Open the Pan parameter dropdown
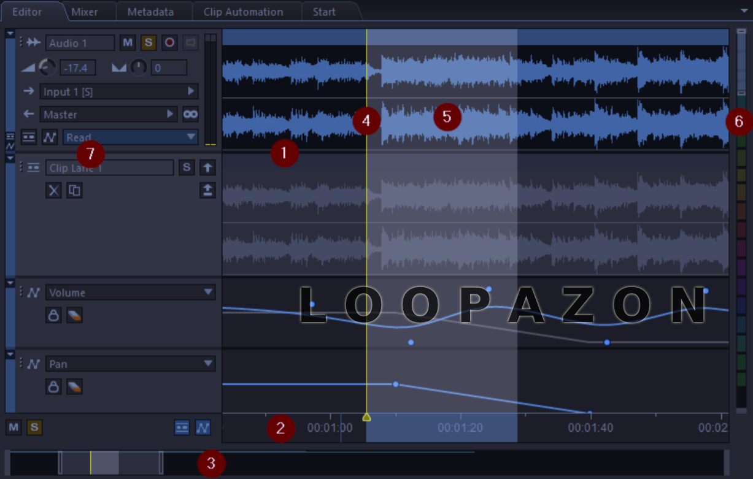The image size is (753, 479). [131, 364]
